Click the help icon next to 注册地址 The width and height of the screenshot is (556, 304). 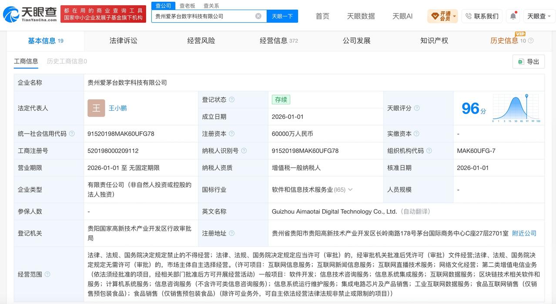(x=232, y=233)
